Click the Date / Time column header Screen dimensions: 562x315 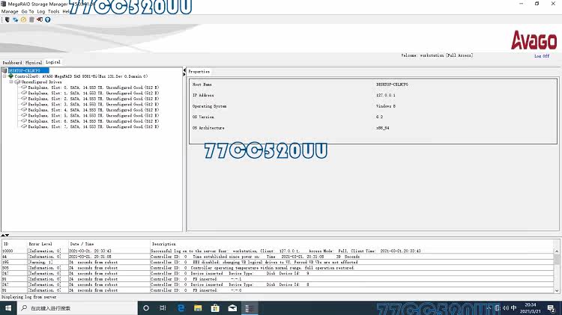click(x=109, y=244)
